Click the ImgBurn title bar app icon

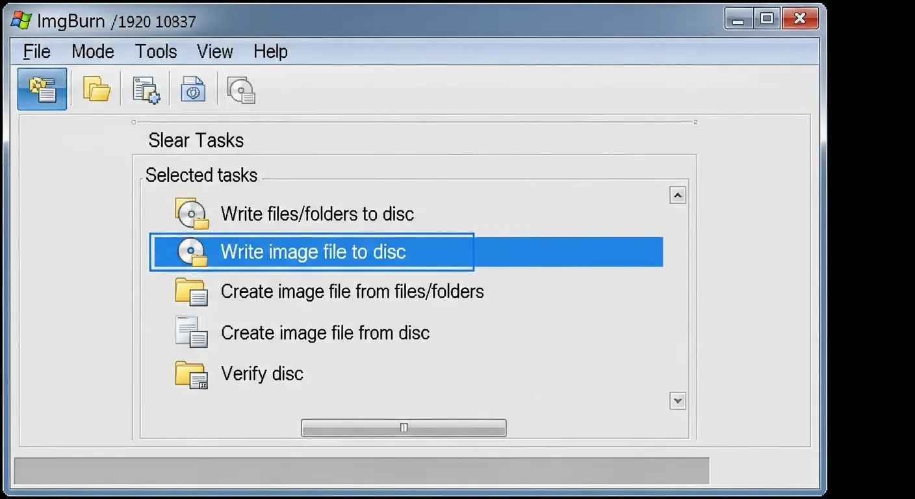click(21, 20)
